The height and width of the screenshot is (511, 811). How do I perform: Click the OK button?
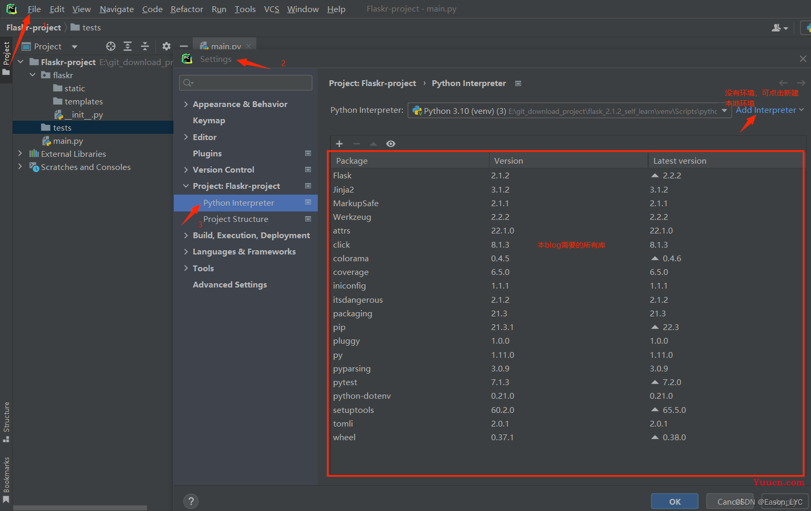point(675,502)
